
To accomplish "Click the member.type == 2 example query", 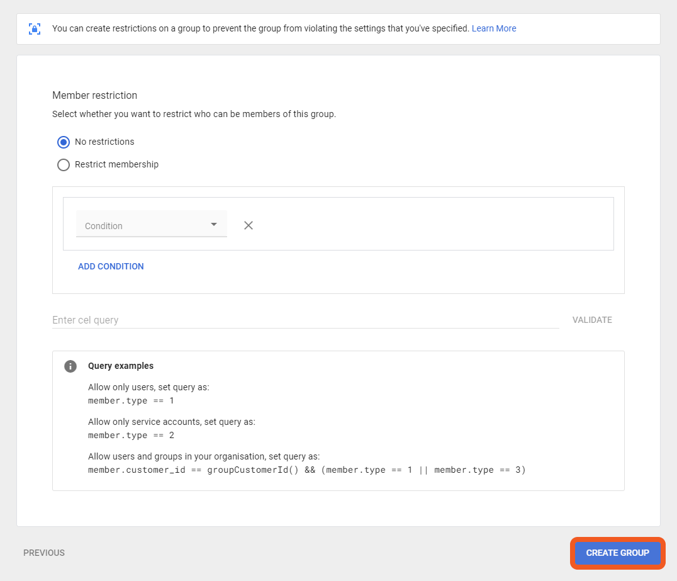I will pos(131,436).
